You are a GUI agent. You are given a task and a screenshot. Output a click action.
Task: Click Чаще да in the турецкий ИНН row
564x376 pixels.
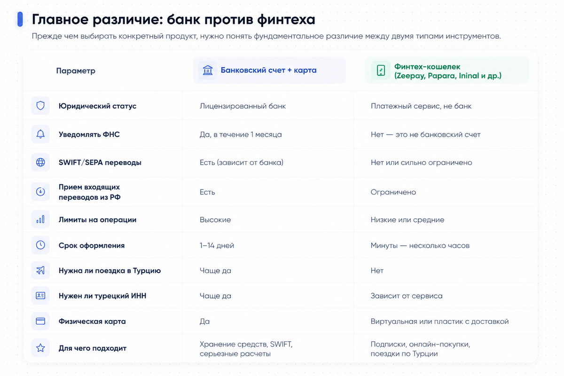[x=215, y=296]
